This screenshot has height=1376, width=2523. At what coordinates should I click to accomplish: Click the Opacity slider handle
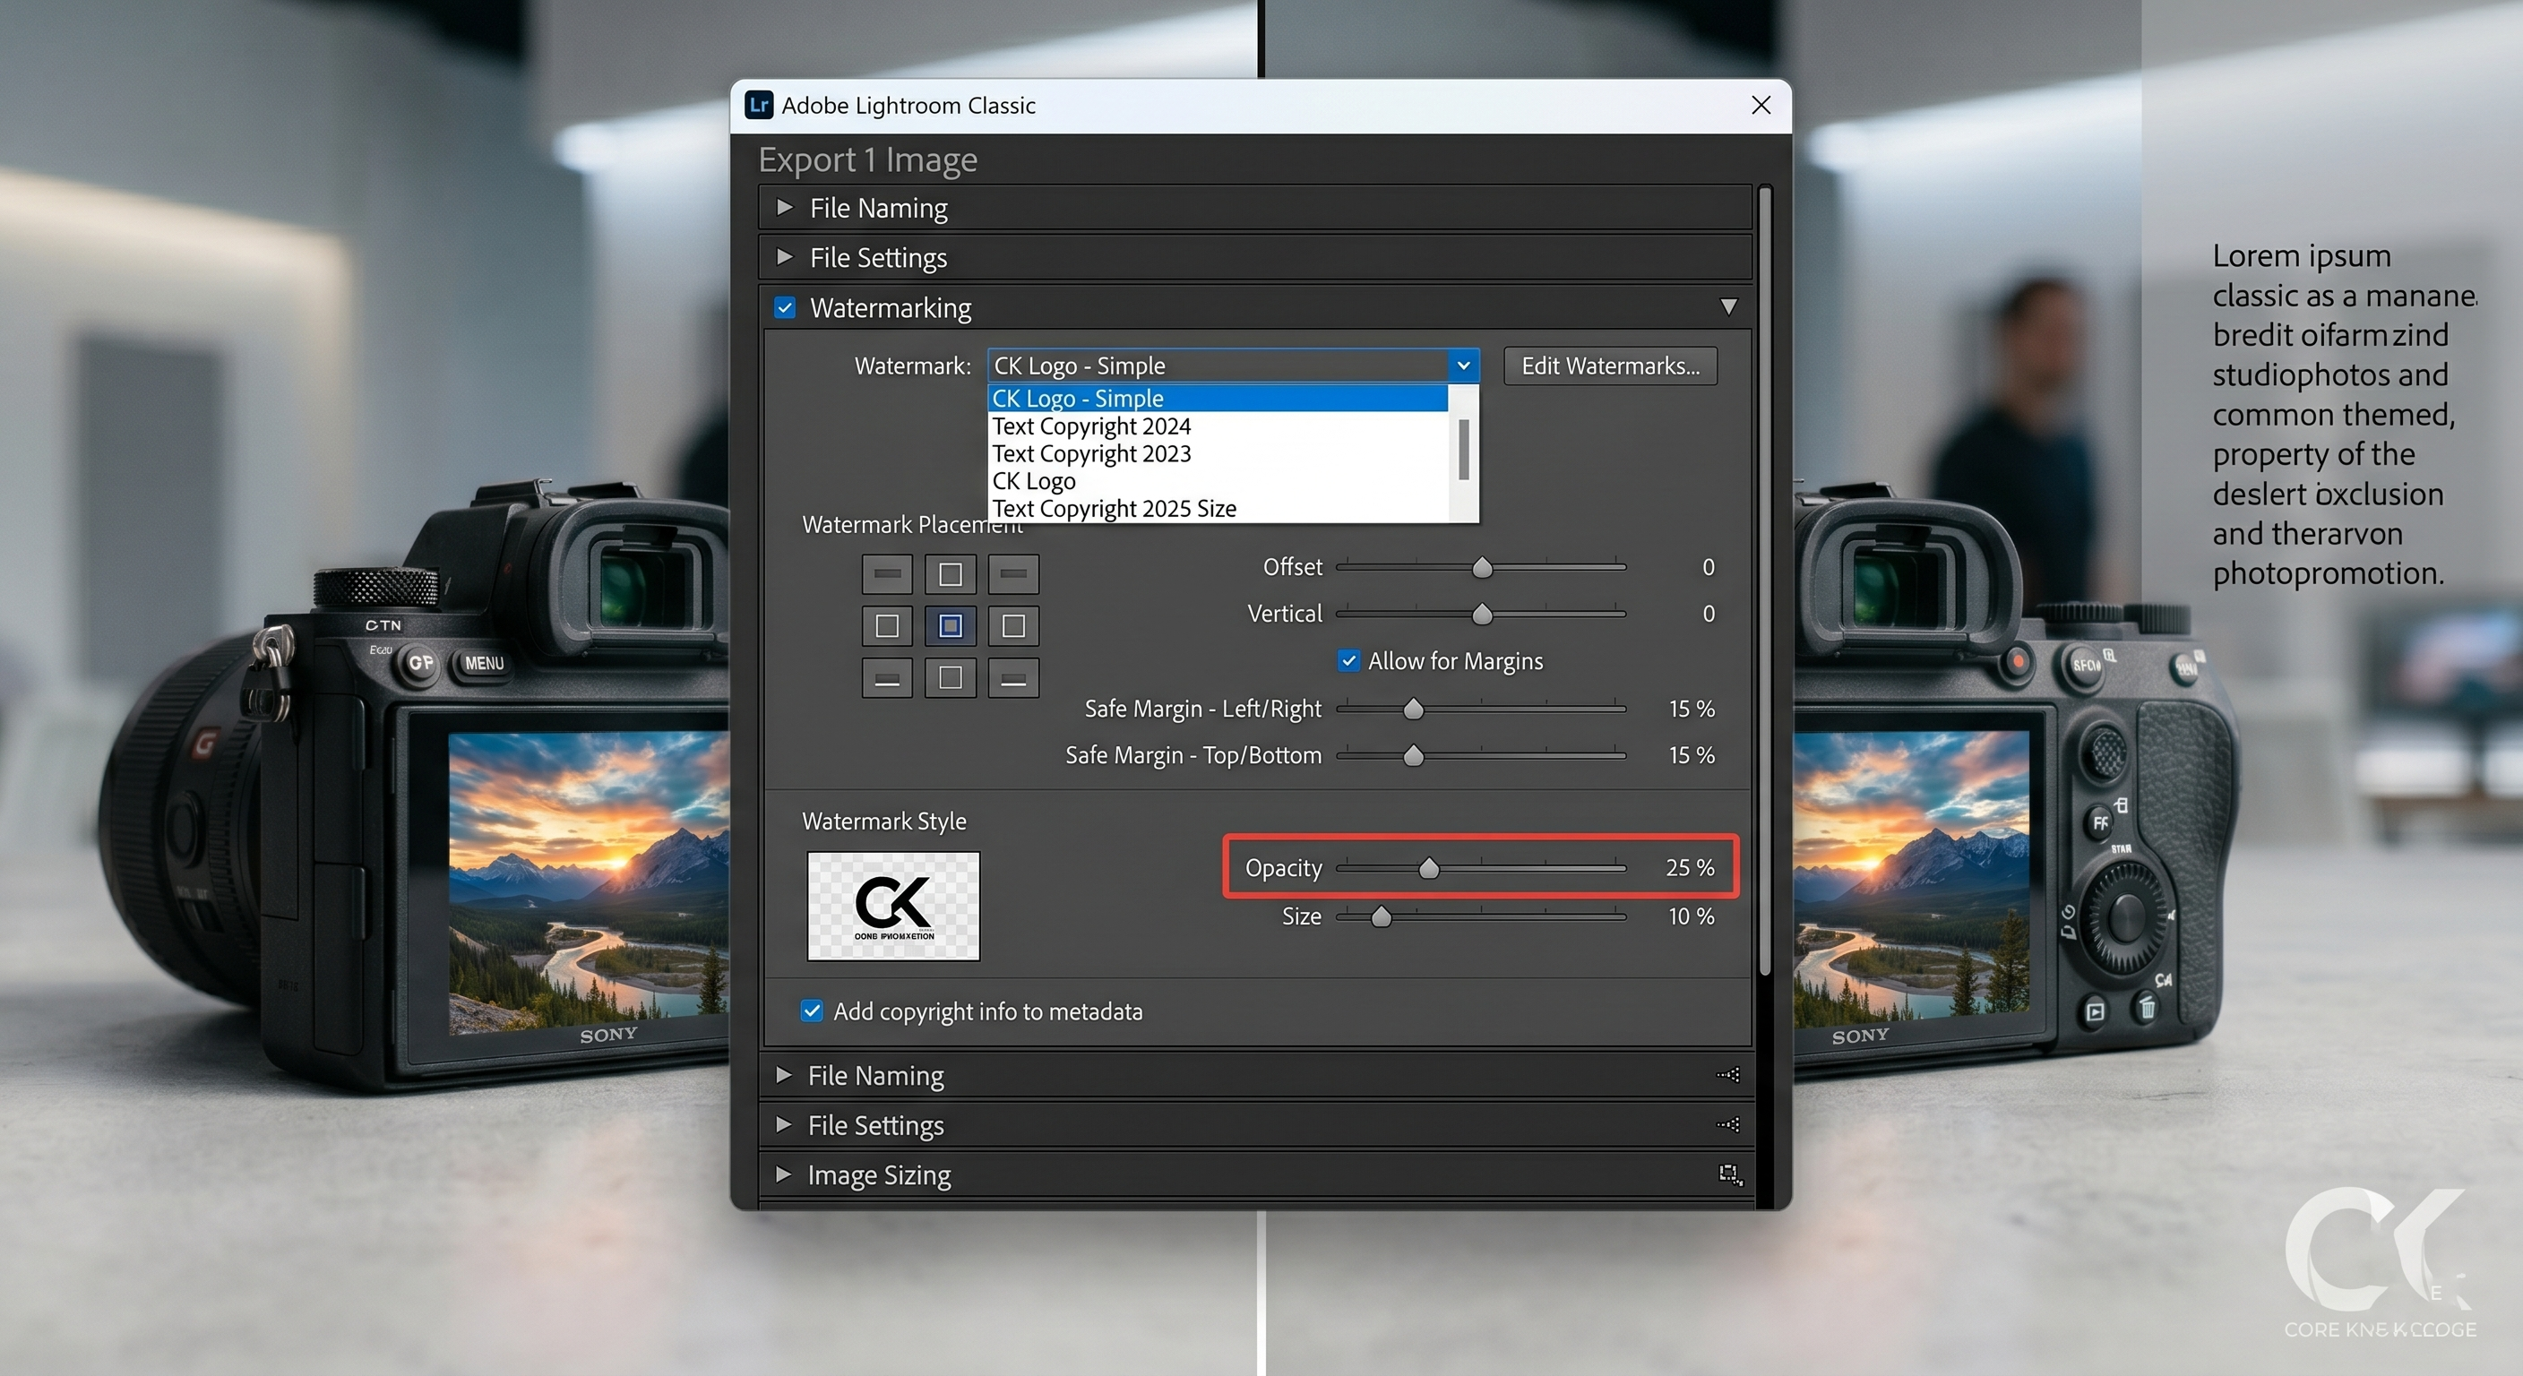[x=1429, y=869]
